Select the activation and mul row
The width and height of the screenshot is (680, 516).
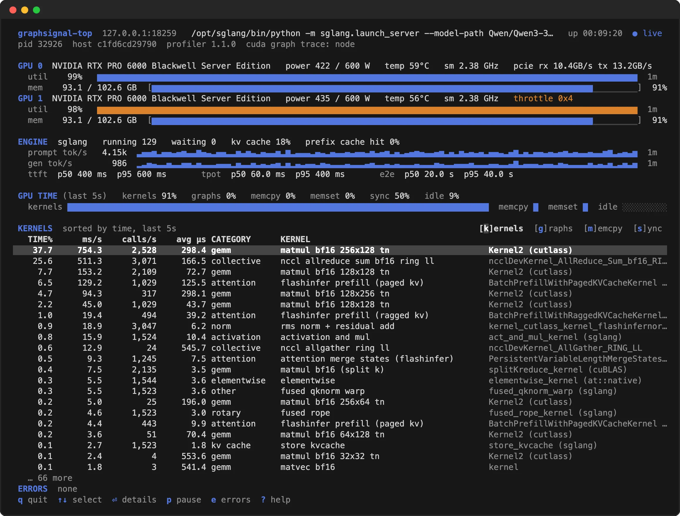(x=340, y=337)
